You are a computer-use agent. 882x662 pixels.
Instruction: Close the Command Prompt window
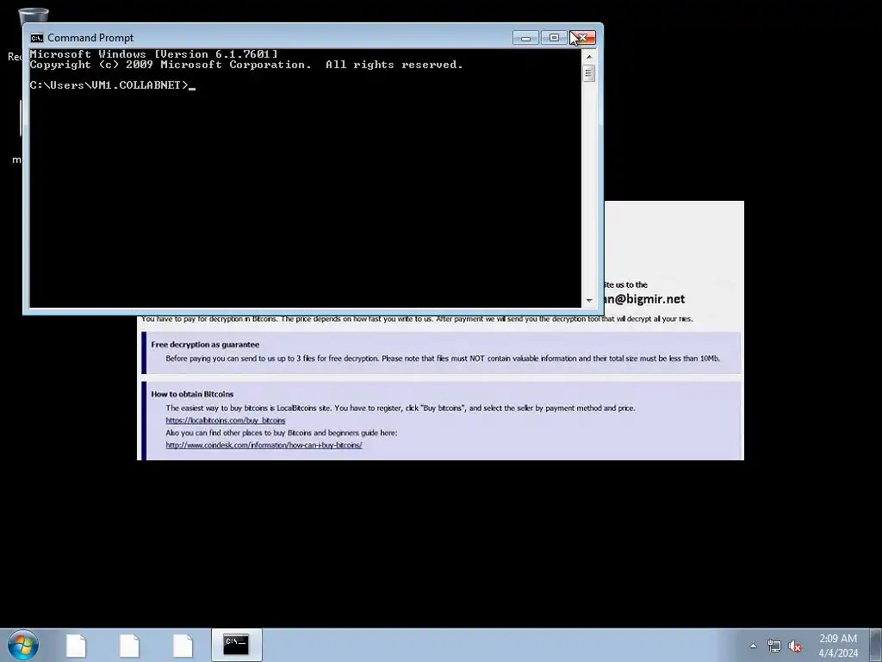(583, 38)
